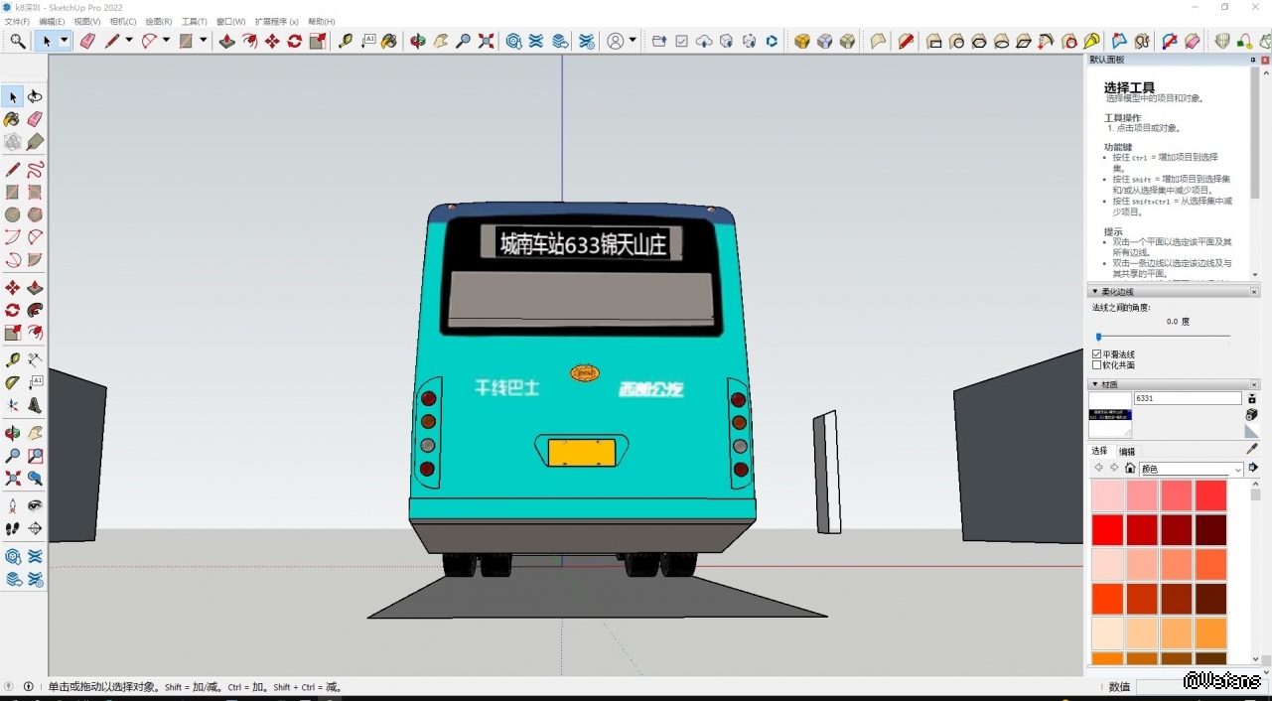Click the user account profile icon
Viewport: 1272px width, 701px height.
[x=616, y=41]
